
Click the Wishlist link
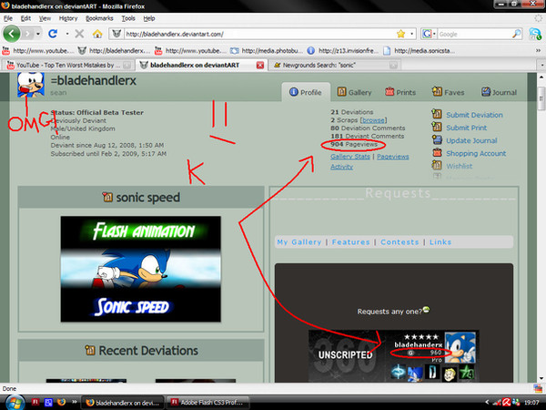pos(460,167)
